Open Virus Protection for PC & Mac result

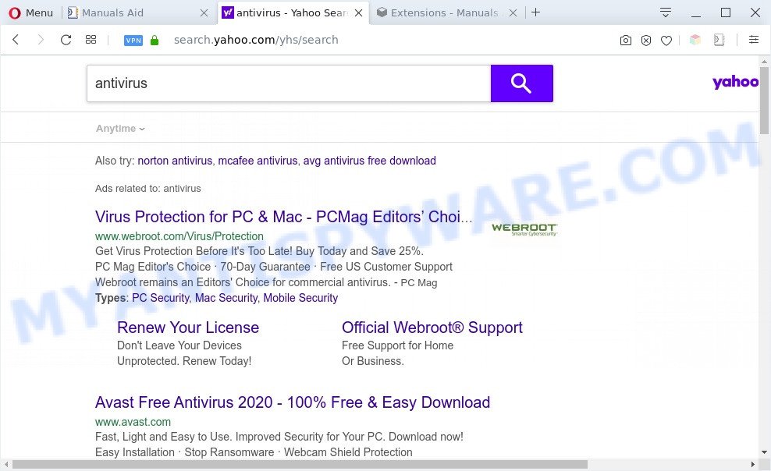tap(284, 217)
